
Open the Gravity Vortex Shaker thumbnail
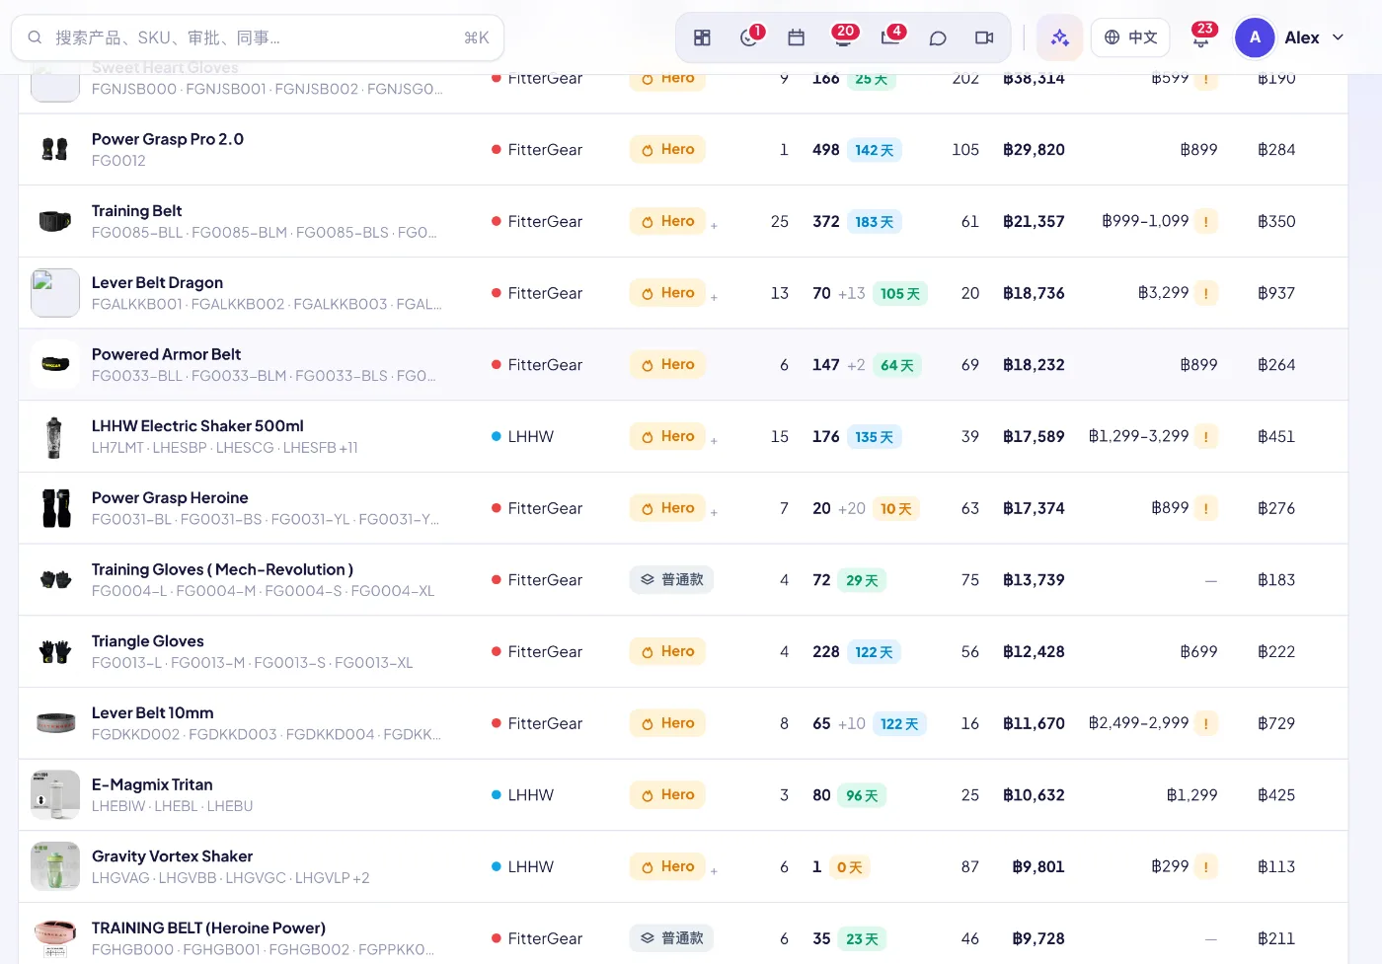point(55,866)
